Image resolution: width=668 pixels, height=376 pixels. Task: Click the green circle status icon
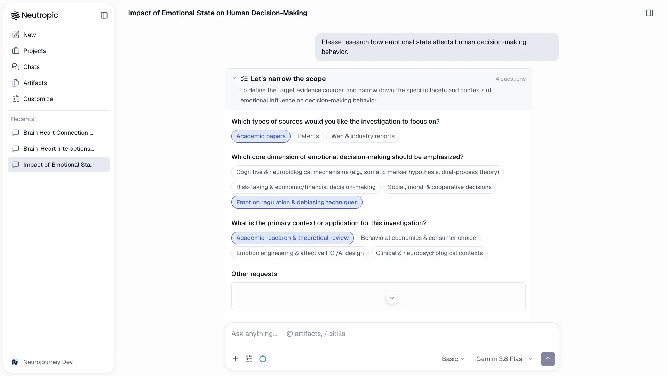pyautogui.click(x=263, y=359)
